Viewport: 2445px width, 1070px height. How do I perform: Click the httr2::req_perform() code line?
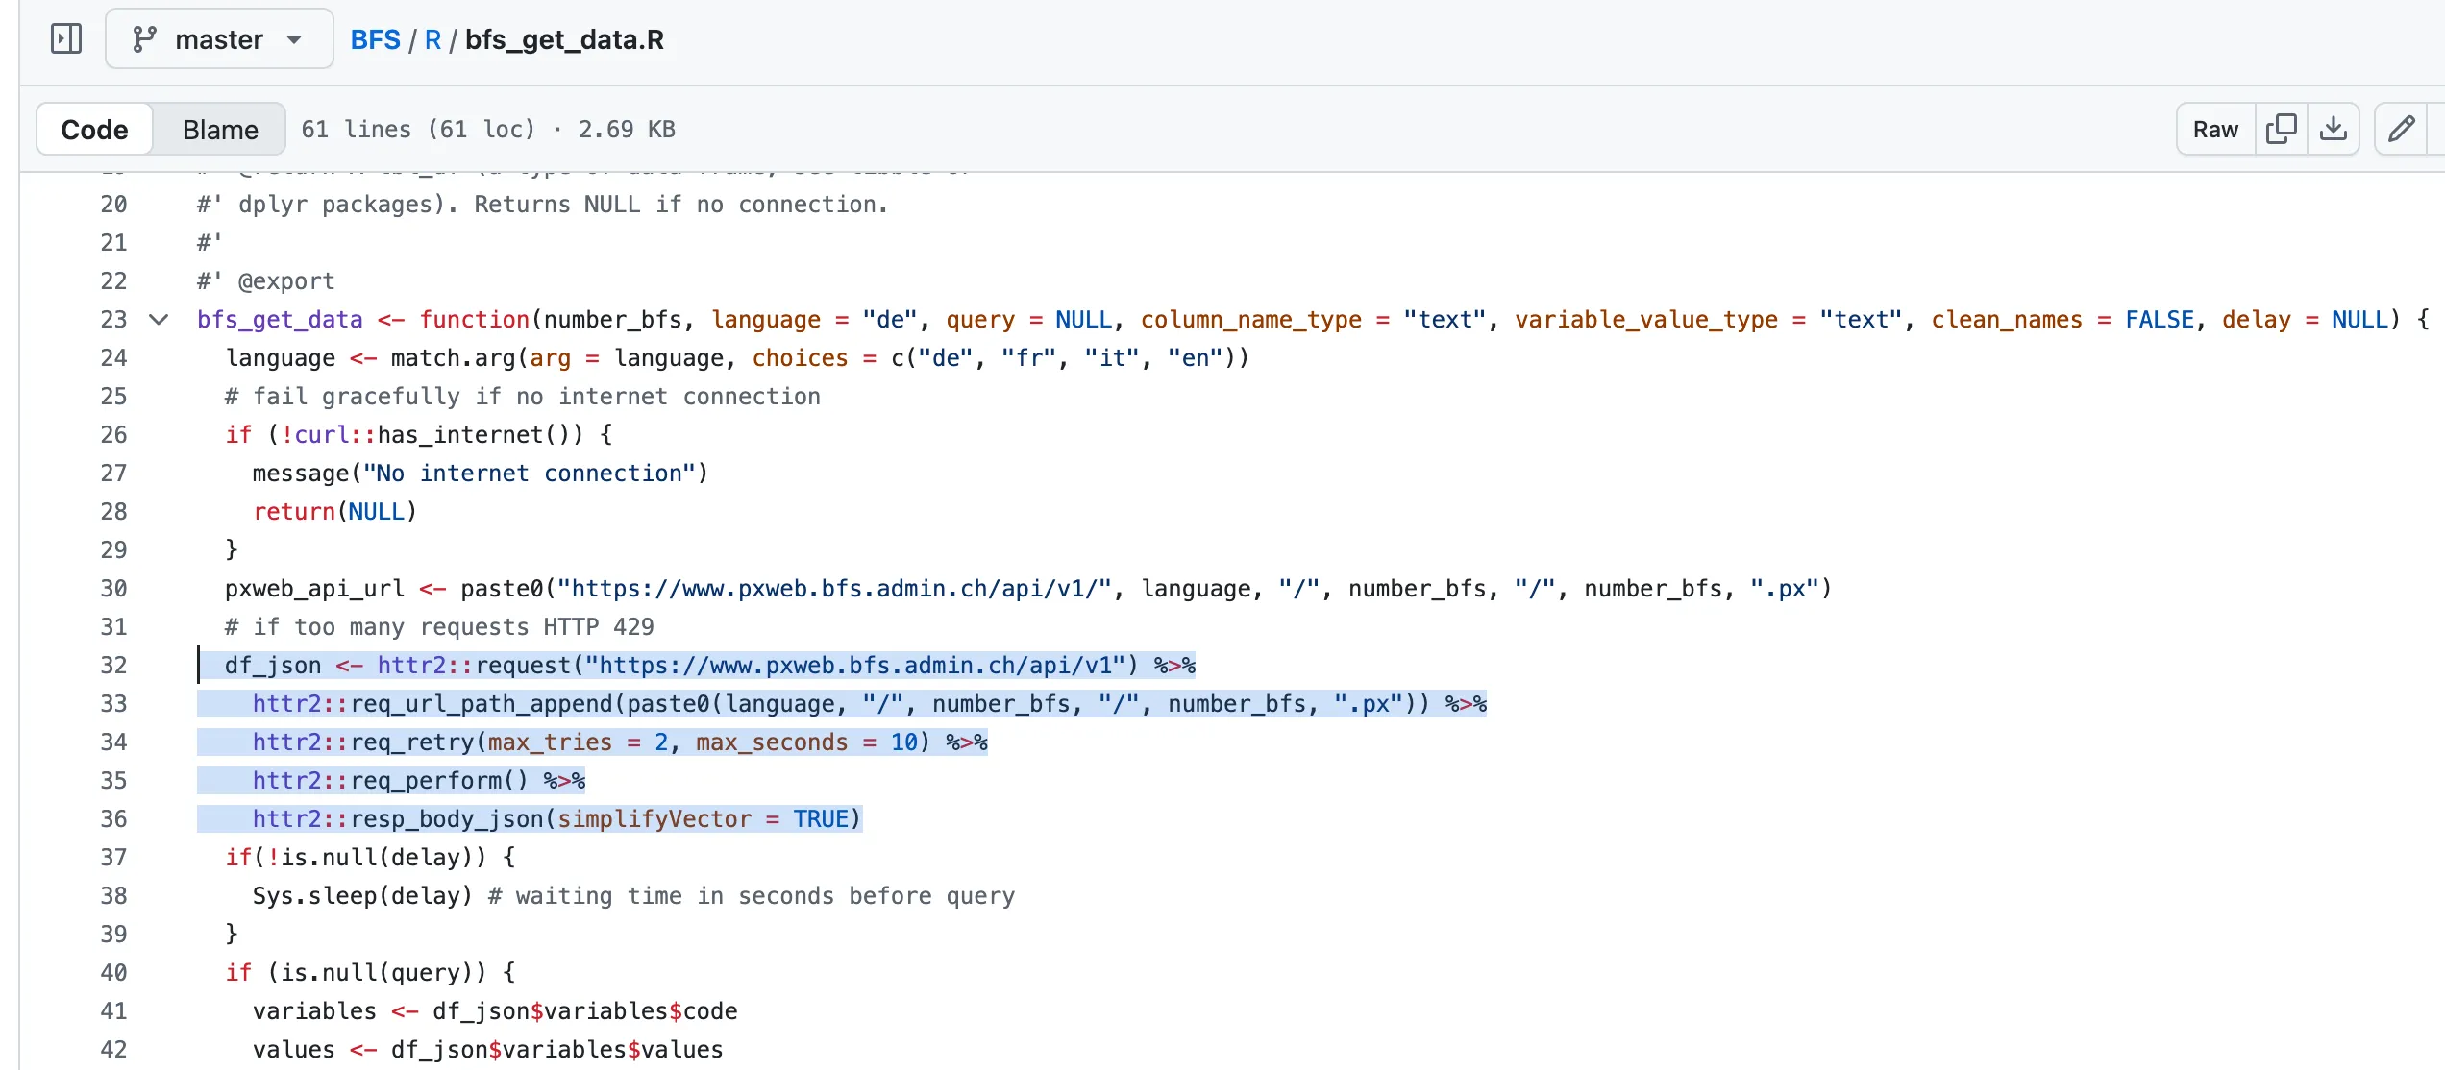click(x=389, y=780)
